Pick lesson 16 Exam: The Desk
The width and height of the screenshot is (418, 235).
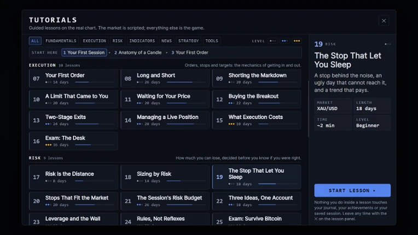pyautogui.click(x=73, y=141)
